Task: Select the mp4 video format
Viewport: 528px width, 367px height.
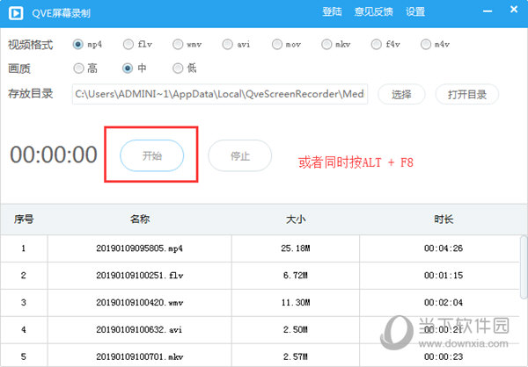Action: (79, 44)
